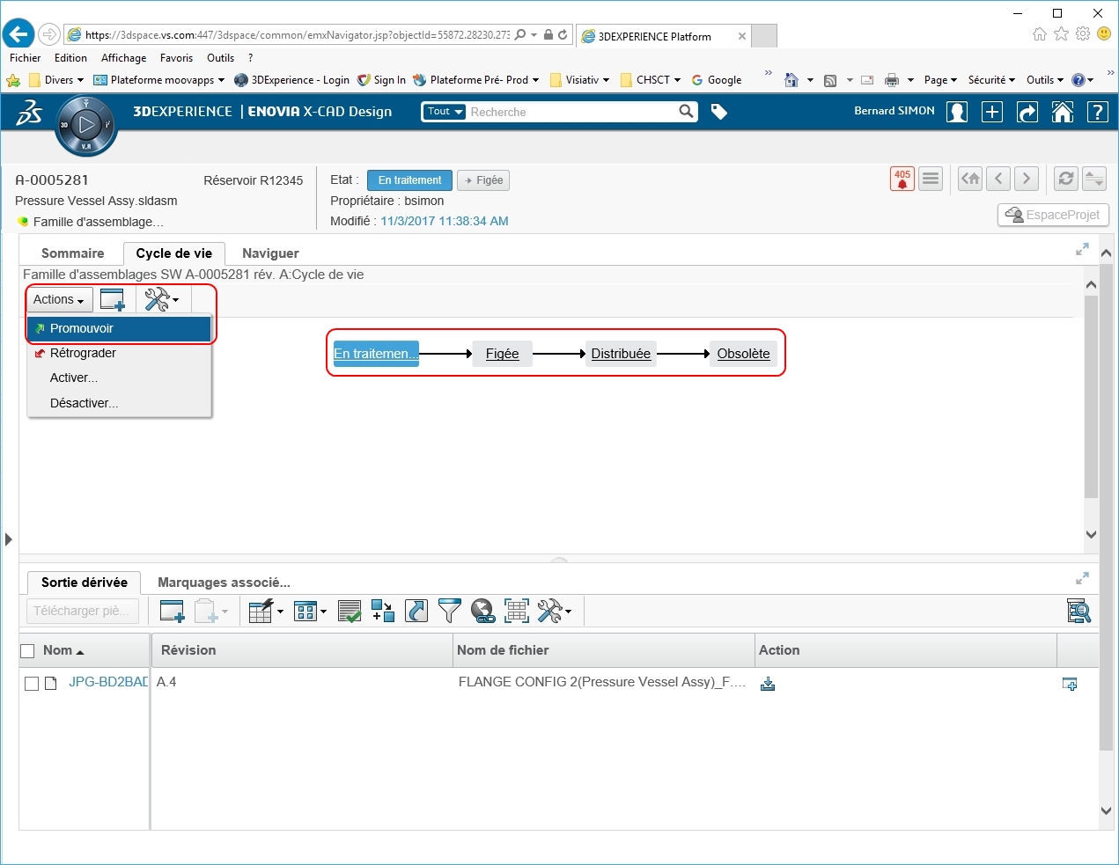
Task: Maximize the lifecycle panel with expand arrows
Action: tap(1082, 250)
